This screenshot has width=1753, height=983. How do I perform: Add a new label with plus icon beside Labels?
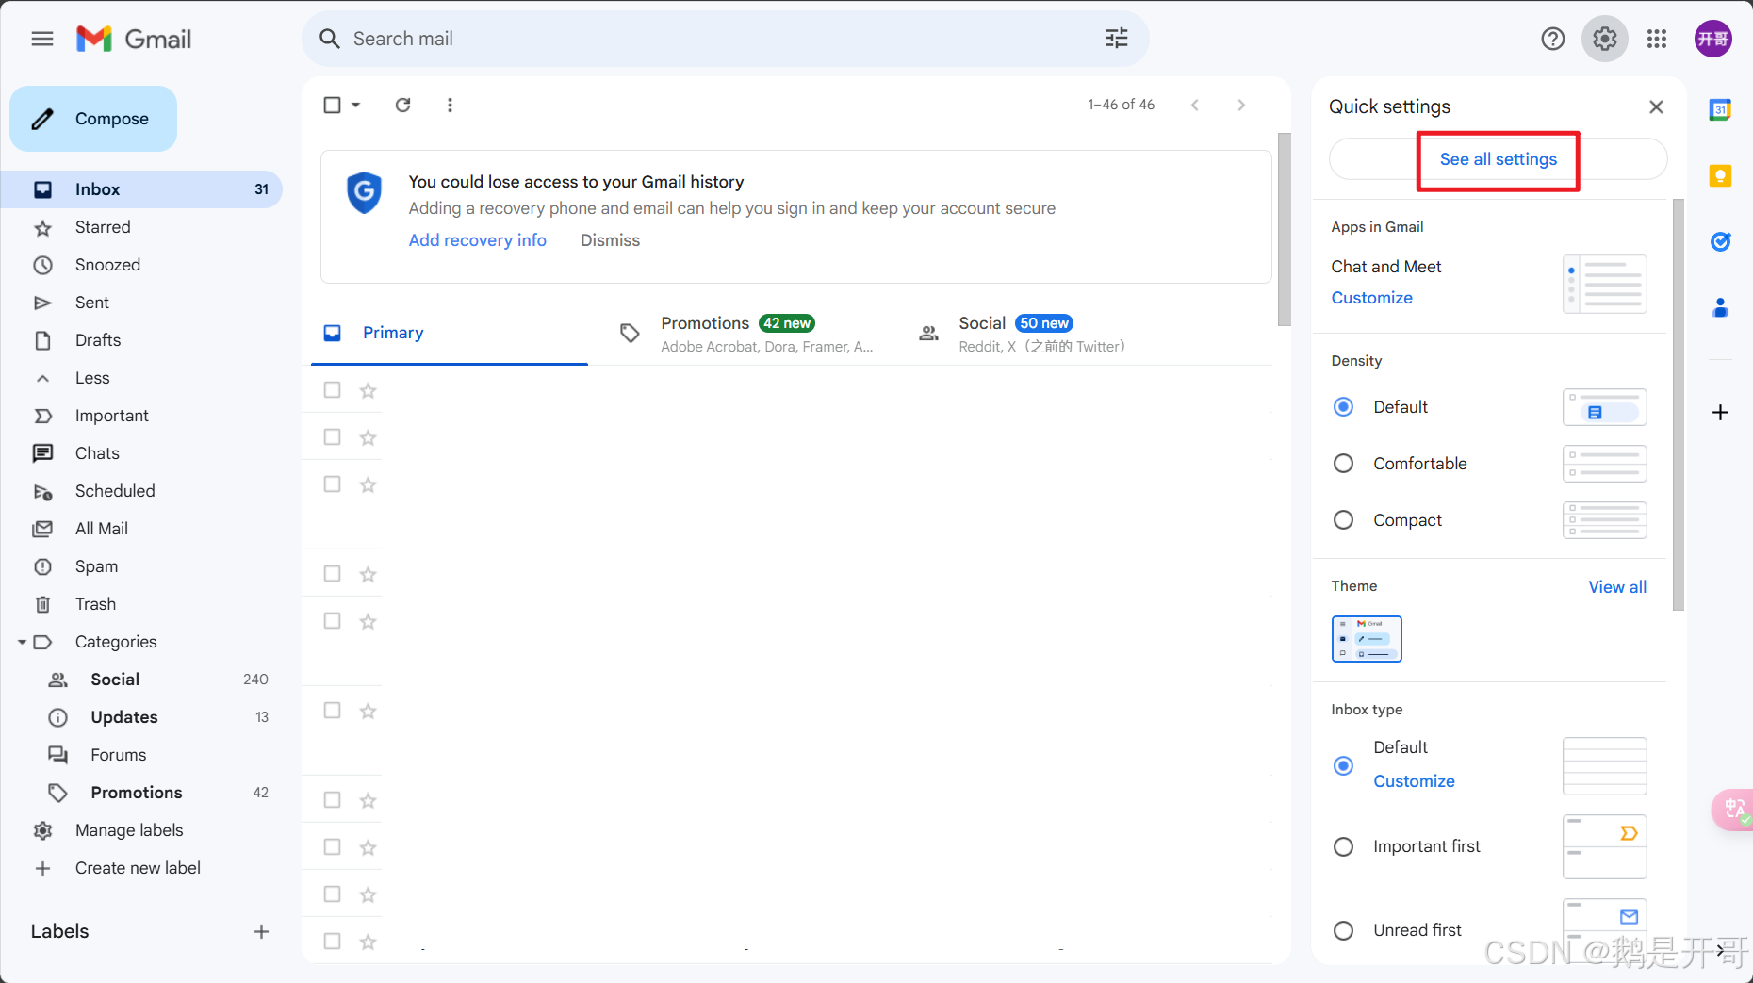click(x=261, y=931)
